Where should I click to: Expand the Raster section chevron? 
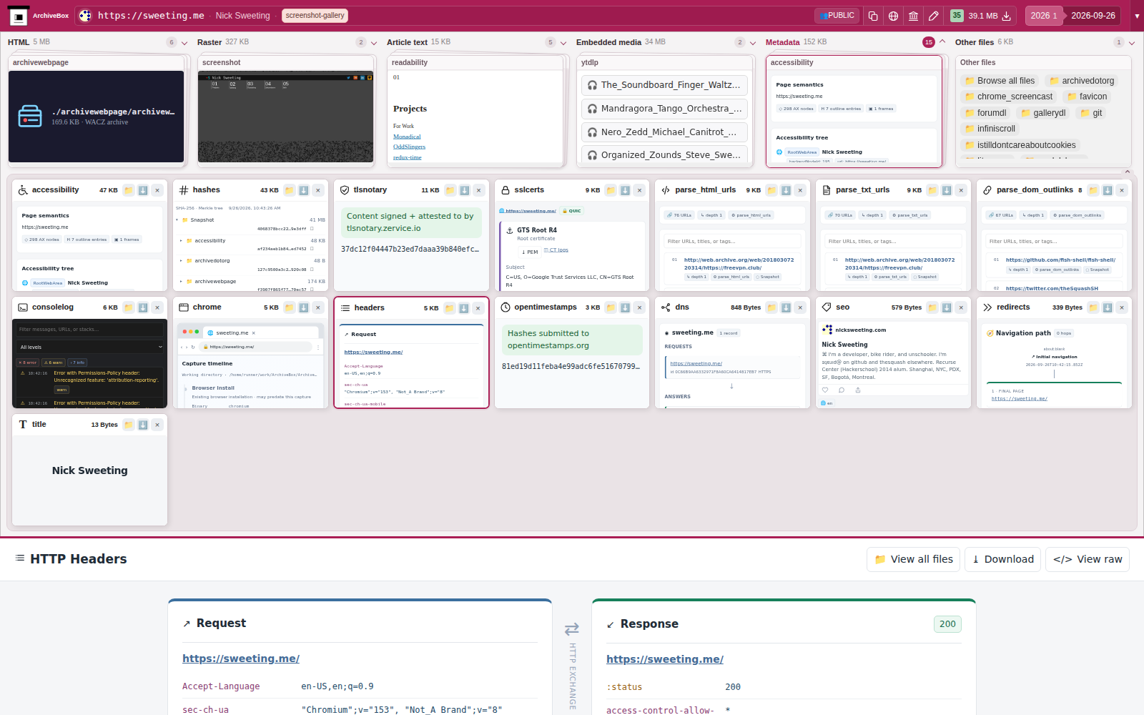tap(374, 43)
